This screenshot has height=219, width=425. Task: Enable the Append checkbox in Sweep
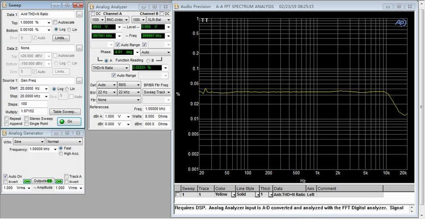[x=6, y=124]
